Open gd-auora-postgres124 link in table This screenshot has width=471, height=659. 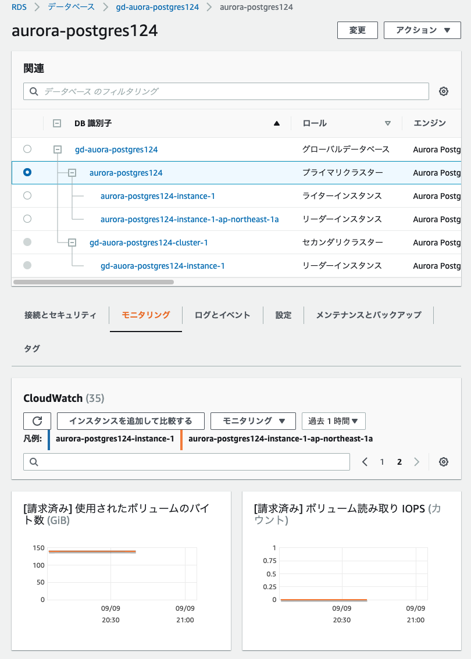pos(116,149)
